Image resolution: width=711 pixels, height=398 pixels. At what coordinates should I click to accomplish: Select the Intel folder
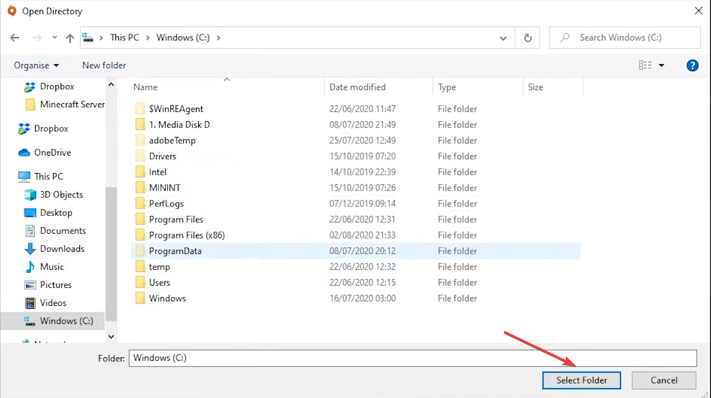(x=157, y=171)
